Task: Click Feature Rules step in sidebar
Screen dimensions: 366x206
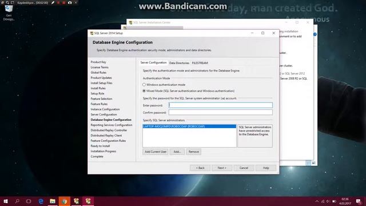Action: [x=99, y=104]
